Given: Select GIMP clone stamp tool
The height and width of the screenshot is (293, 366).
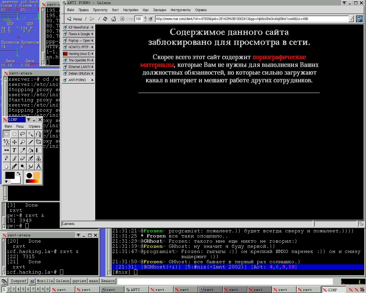Looking at the screenshot, I should pyautogui.click(x=38, y=158).
